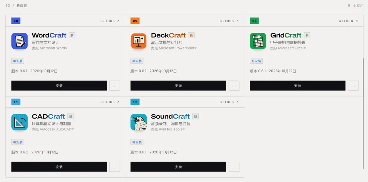The image size is (368, 182).
Task: Click the SoundCraft bird app icon
Action: pos(139,122)
